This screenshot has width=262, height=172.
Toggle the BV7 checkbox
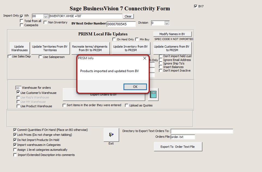[x=196, y=6]
